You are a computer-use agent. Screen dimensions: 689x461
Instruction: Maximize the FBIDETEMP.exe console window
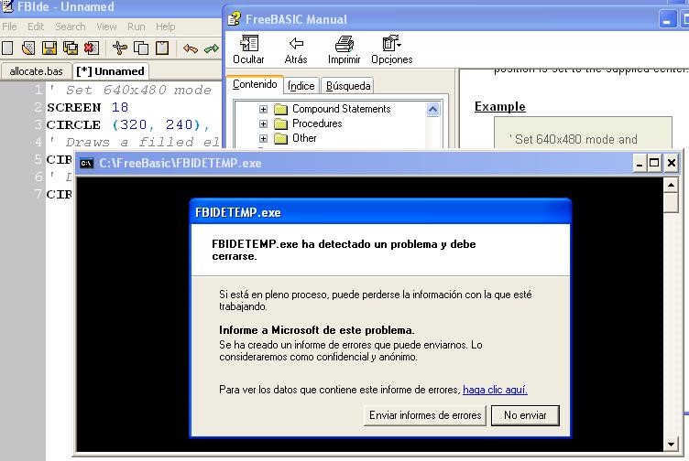click(x=654, y=164)
